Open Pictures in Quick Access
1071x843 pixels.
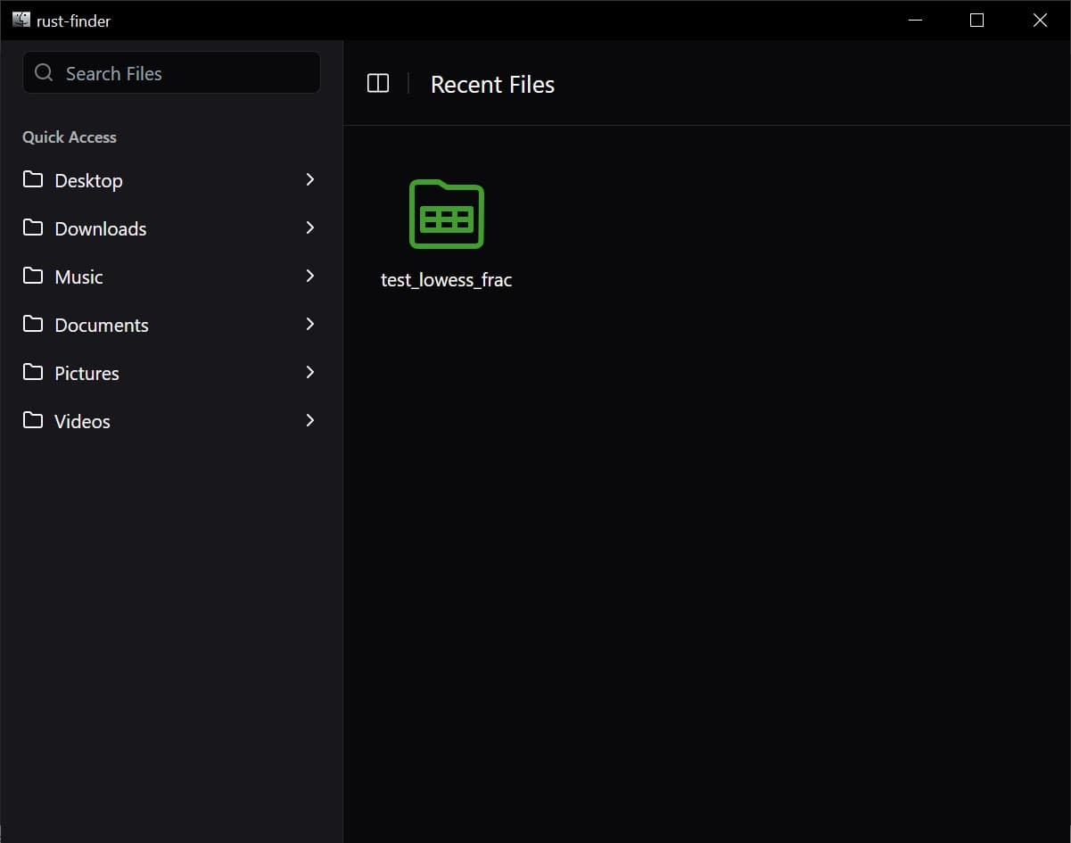point(171,373)
